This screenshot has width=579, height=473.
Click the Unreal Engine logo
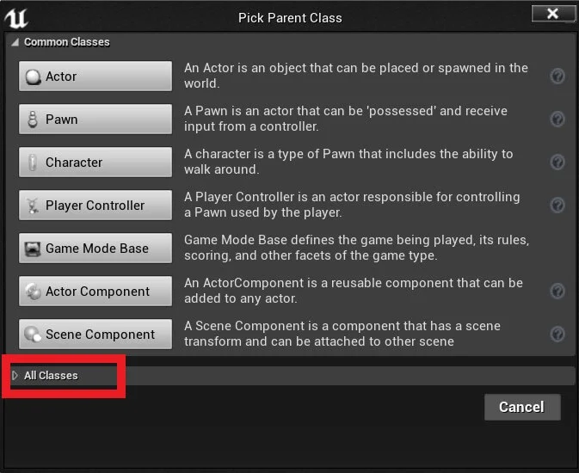coord(16,18)
